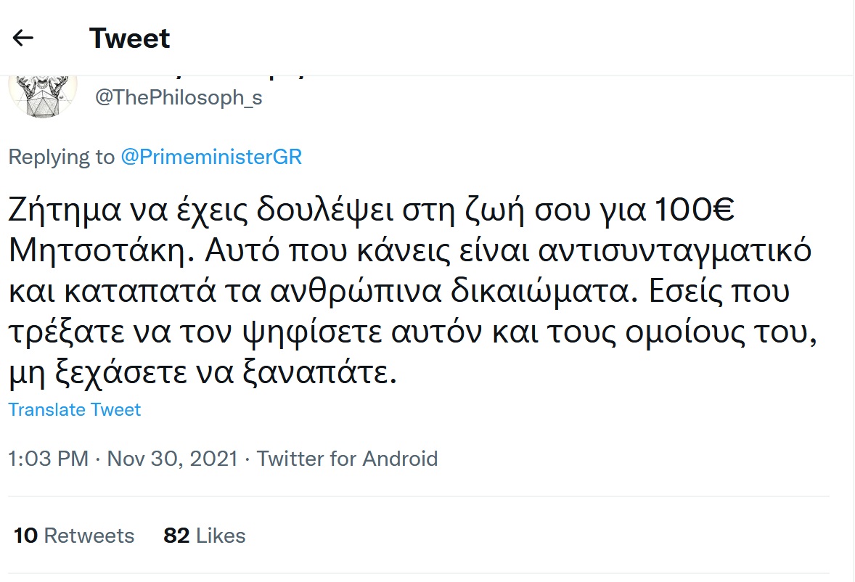
Task: Open the tweet author's profile avatar
Action: 42,94
